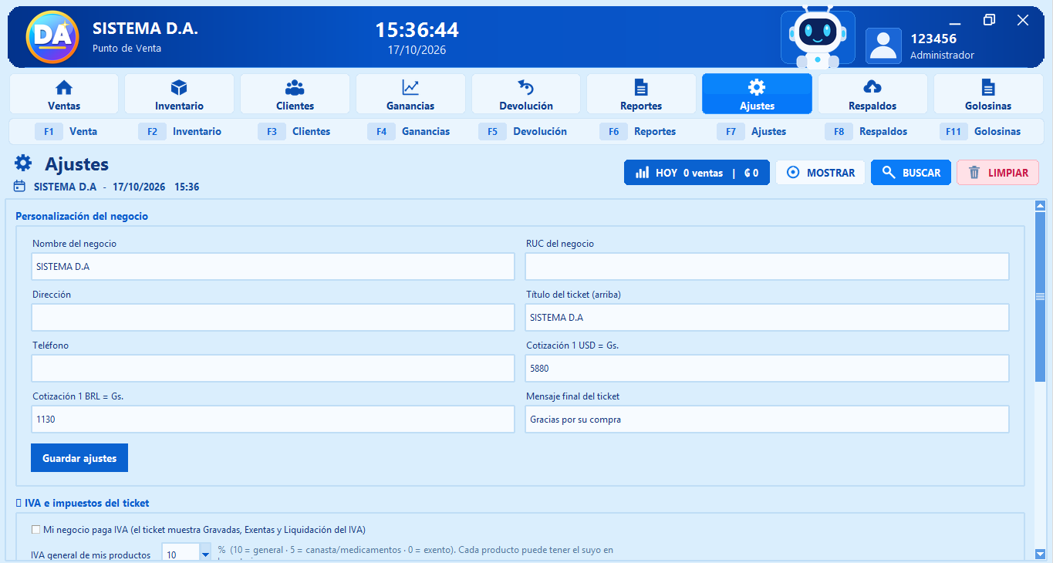Click the LIMPIAR button

(x=997, y=173)
